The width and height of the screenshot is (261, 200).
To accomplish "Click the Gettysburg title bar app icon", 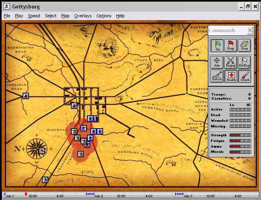I will [x=7, y=6].
